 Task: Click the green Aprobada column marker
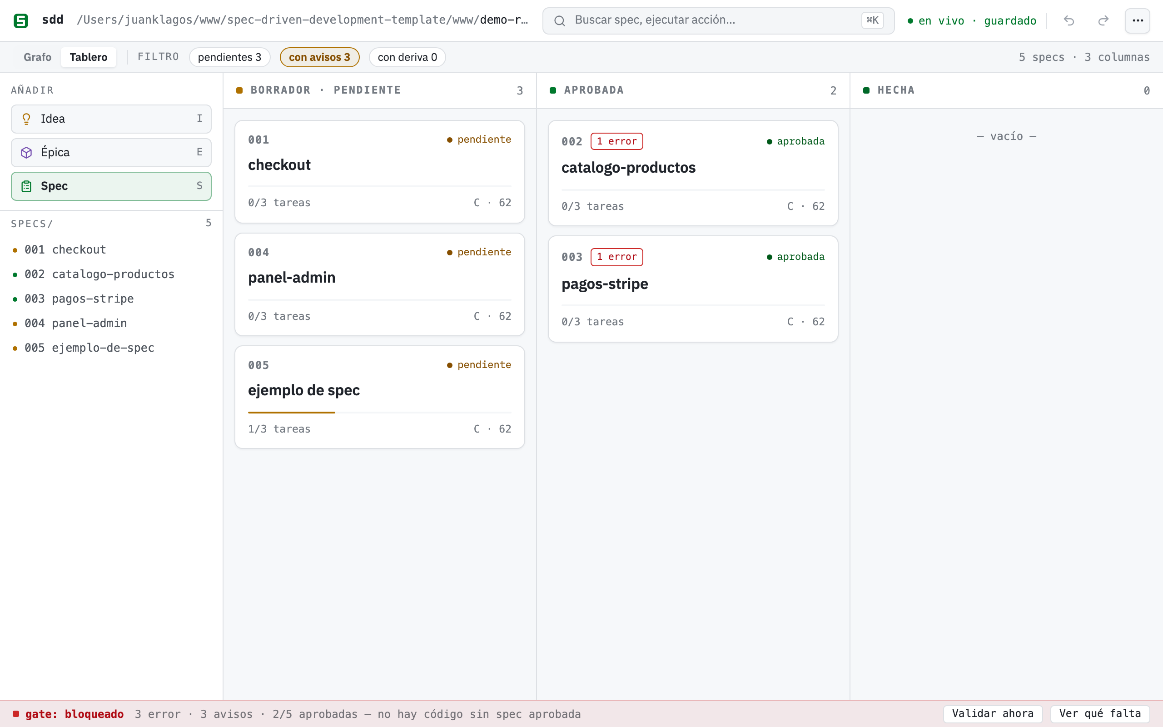coord(553,90)
